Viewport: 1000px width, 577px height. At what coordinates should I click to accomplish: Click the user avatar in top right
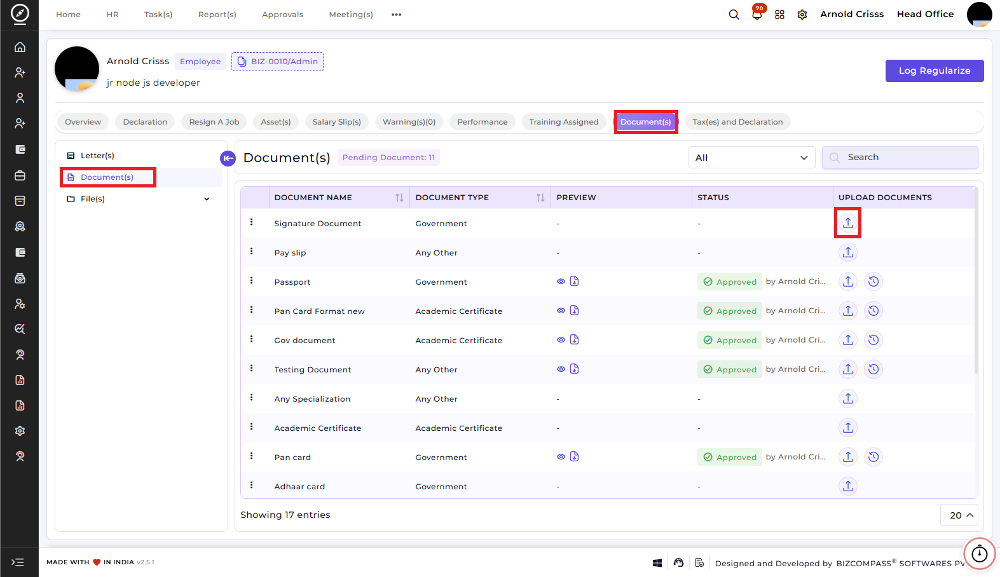click(979, 15)
